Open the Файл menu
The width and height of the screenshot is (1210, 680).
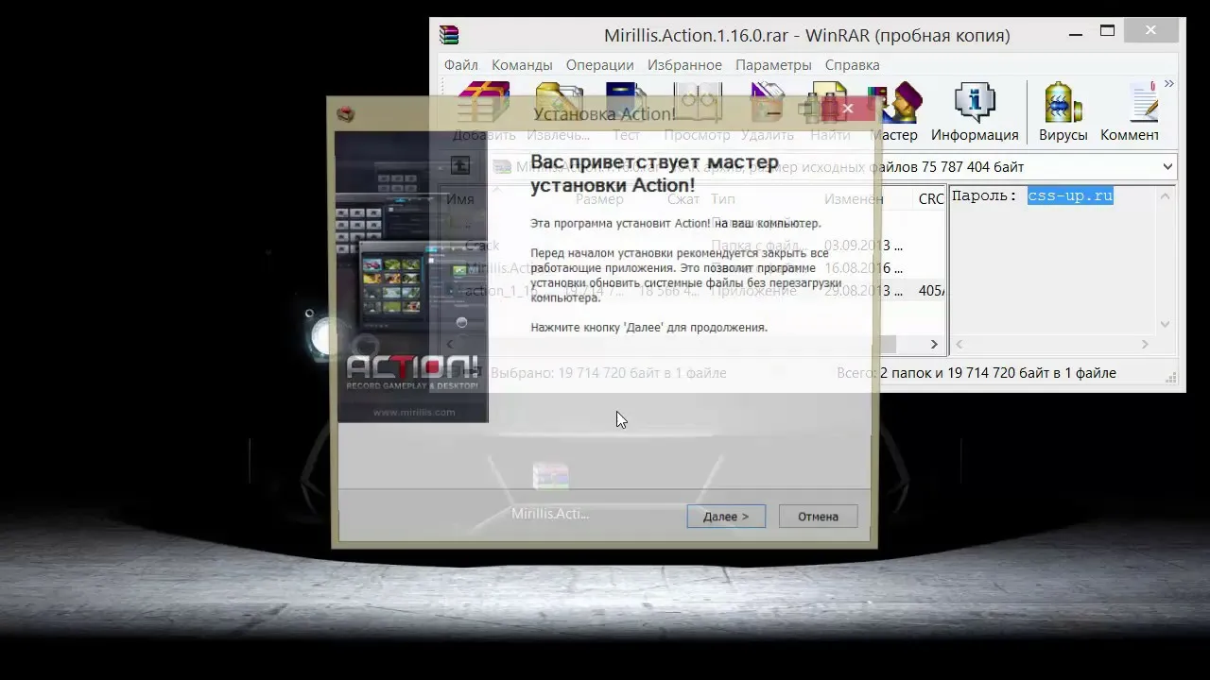tap(460, 65)
